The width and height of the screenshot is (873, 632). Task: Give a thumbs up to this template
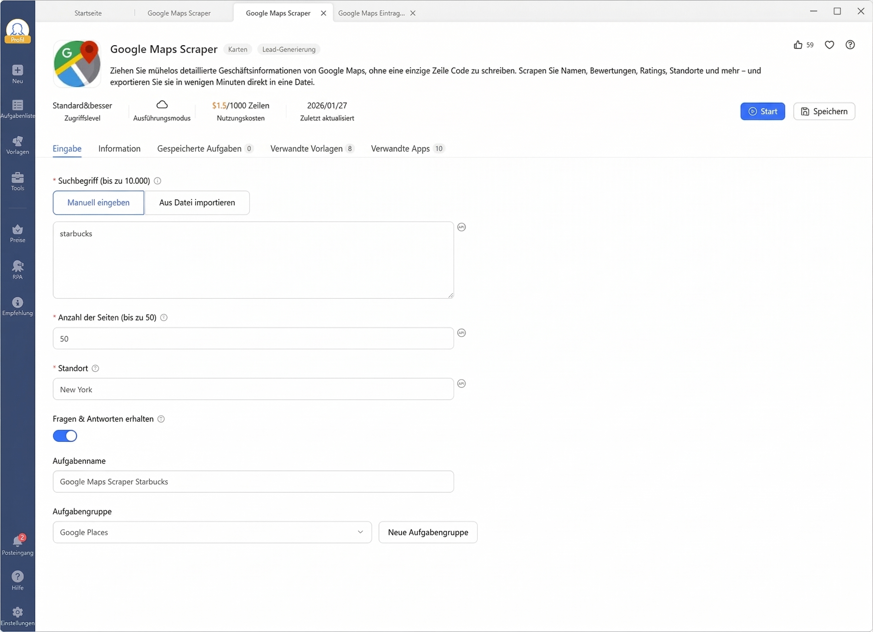[798, 45]
